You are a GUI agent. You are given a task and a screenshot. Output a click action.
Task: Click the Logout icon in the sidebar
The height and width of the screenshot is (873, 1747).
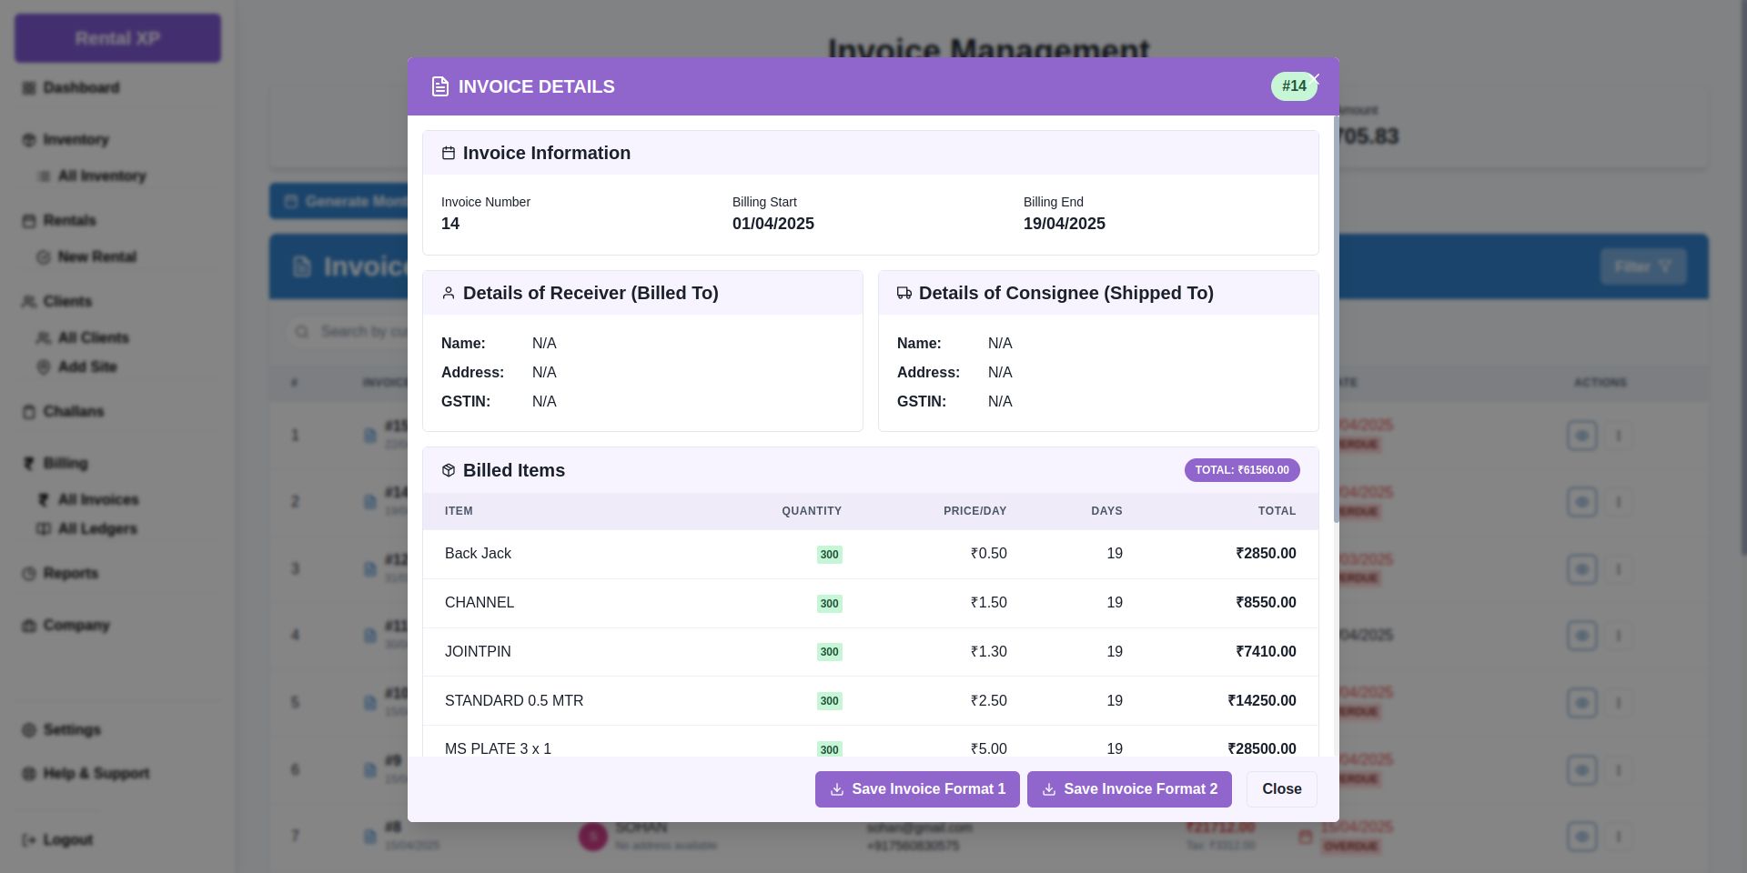click(29, 840)
